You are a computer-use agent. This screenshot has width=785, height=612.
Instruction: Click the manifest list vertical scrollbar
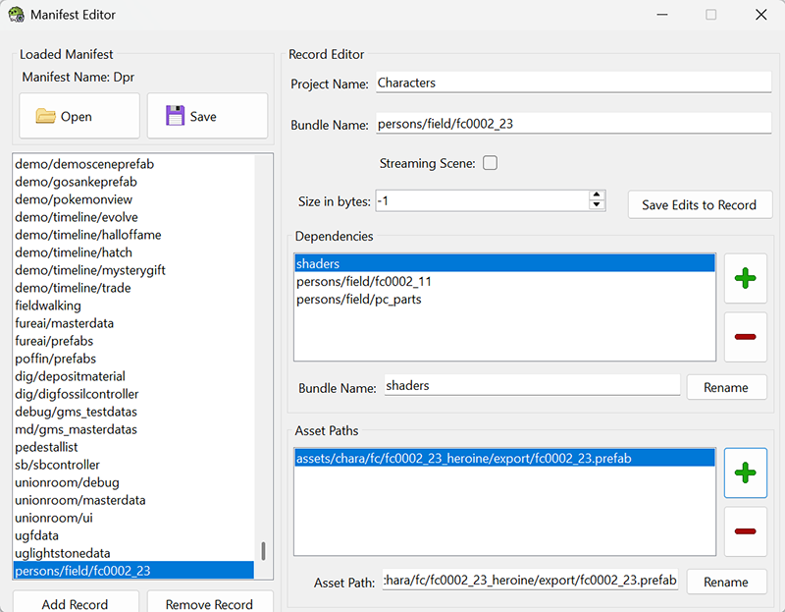(x=263, y=551)
